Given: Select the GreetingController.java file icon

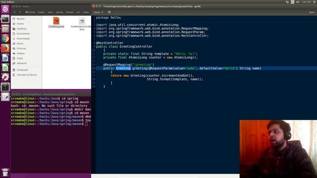Looking at the screenshot, I should coord(82,21).
